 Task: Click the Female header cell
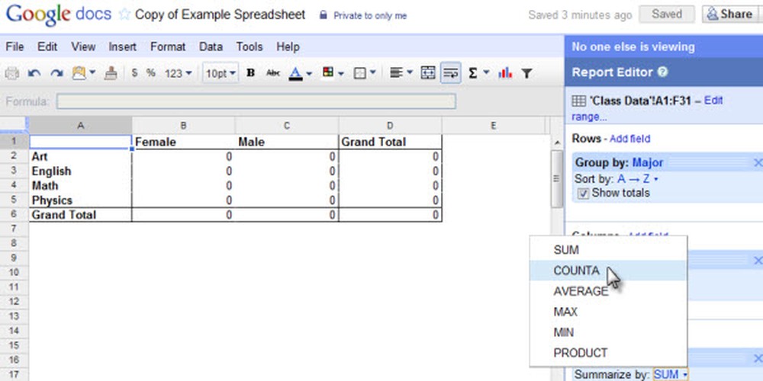coord(183,142)
